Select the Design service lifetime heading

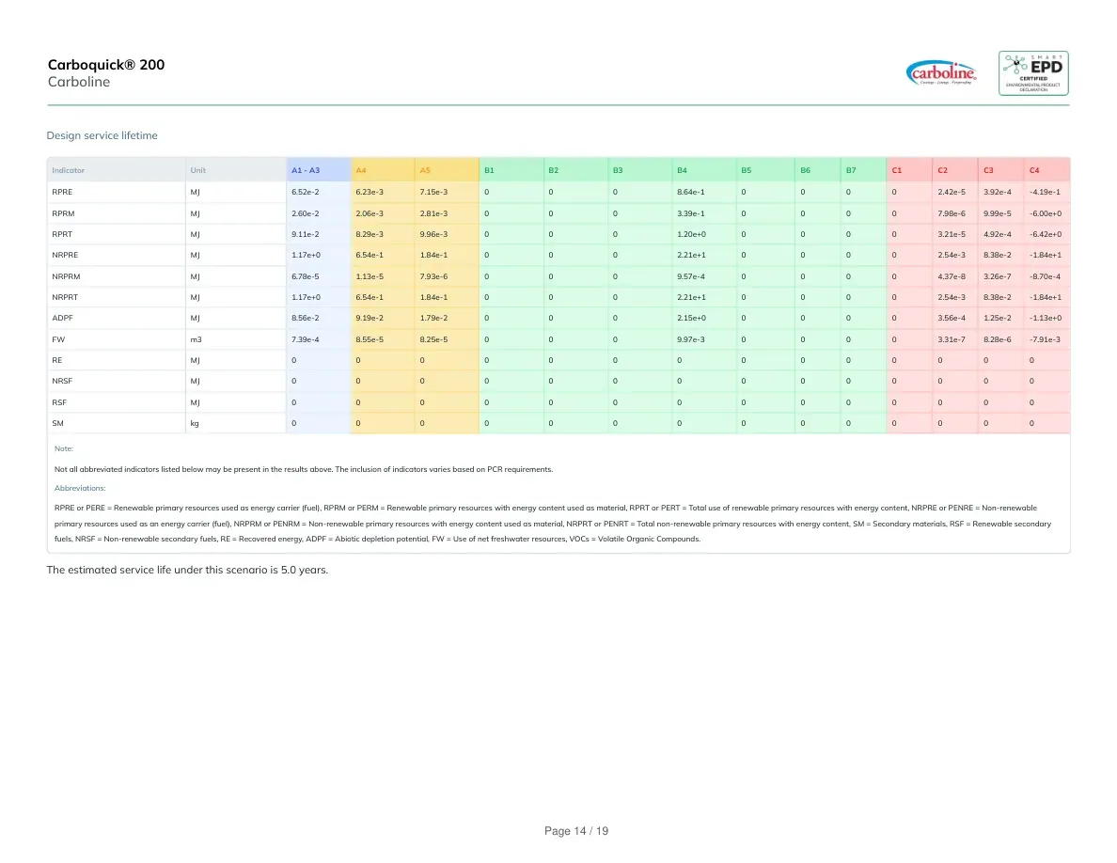click(x=102, y=135)
